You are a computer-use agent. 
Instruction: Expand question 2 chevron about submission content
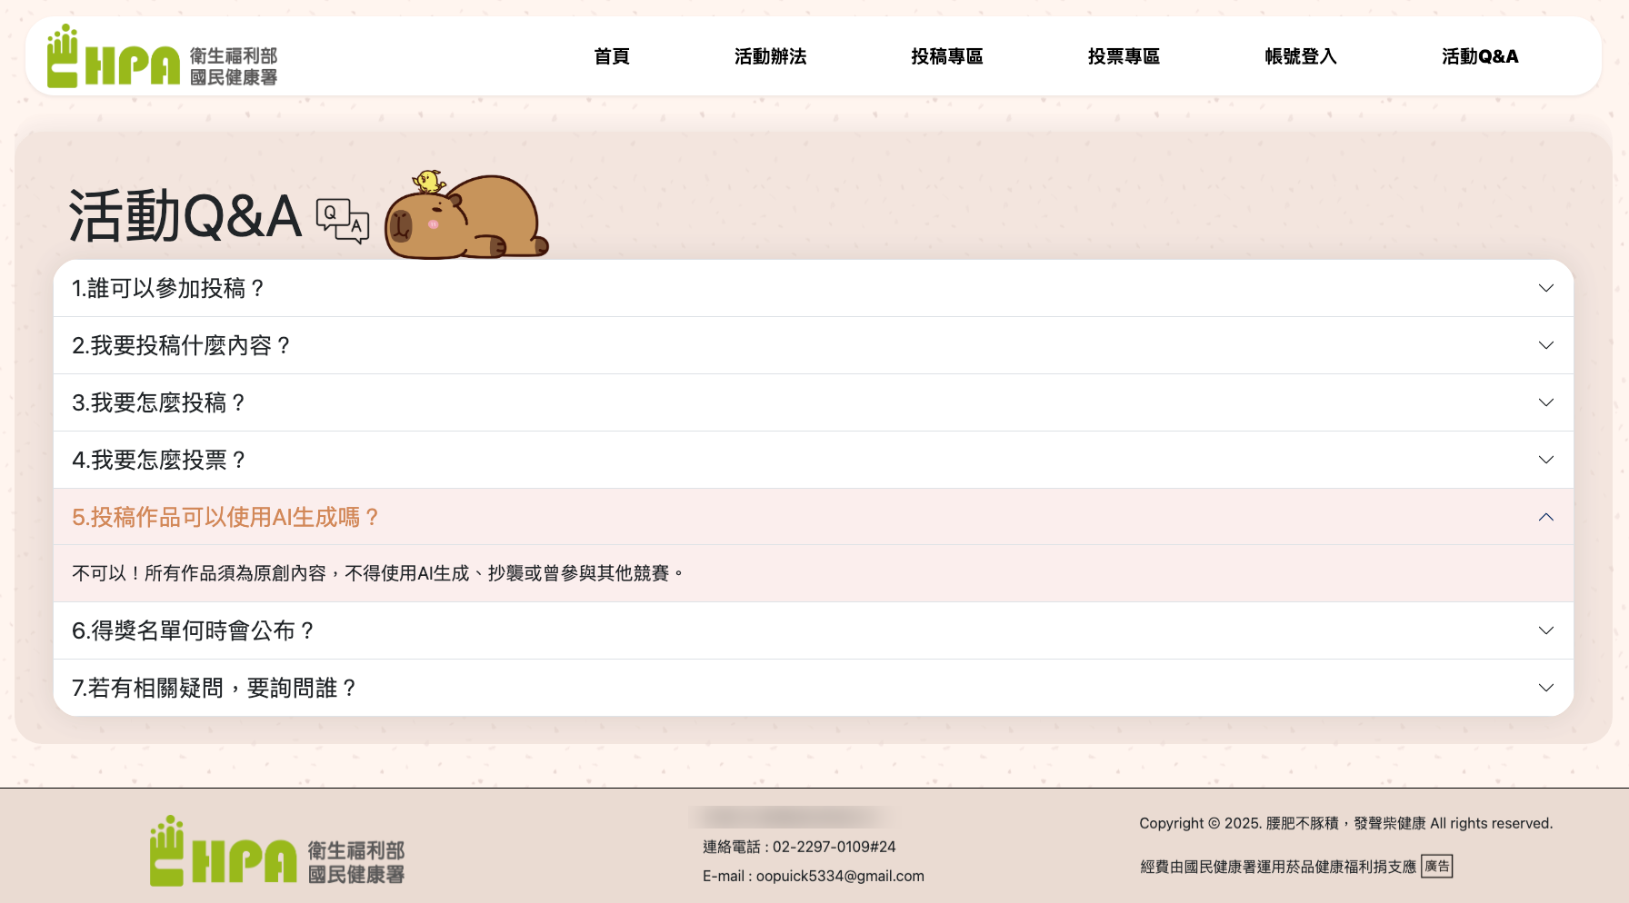point(1545,345)
